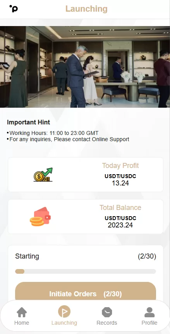Viewport: 170px width, 334px height.
Task: Click the Starting progress bar
Action: [86, 271]
